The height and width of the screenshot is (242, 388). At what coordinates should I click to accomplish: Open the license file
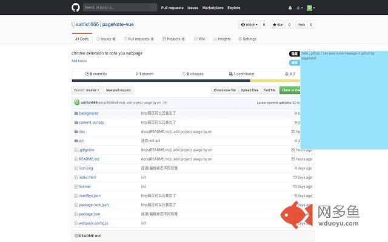point(85,186)
